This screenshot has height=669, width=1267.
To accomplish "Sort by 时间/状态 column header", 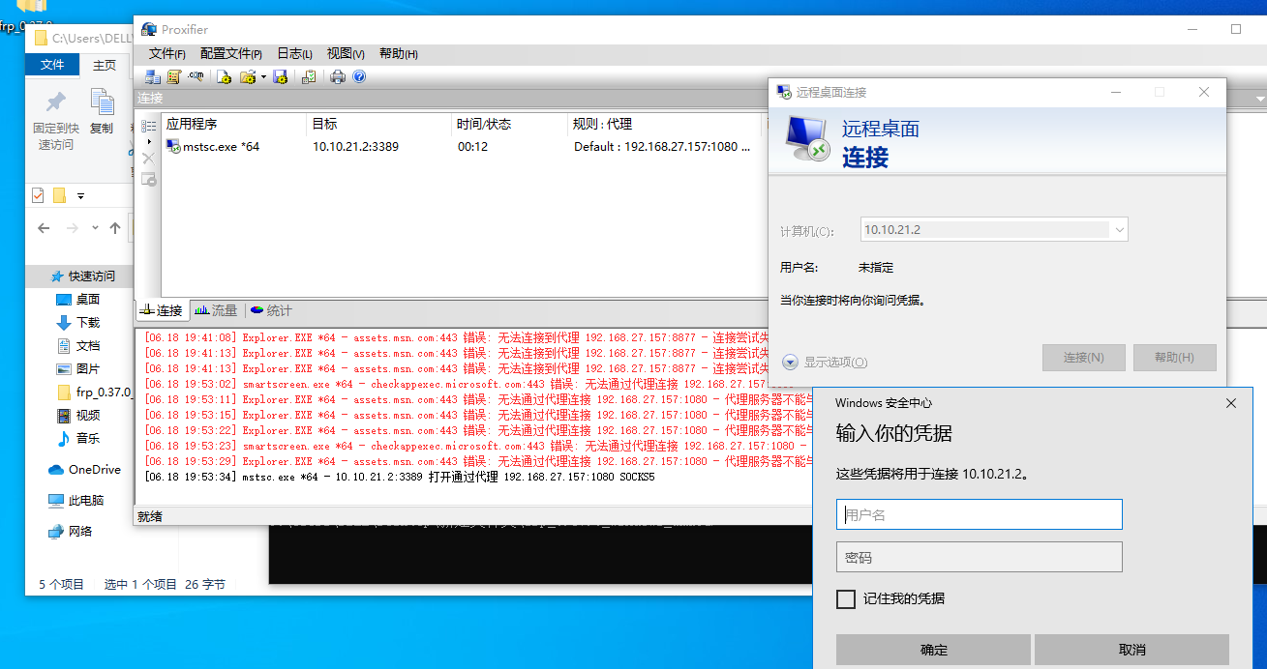I will 511,124.
